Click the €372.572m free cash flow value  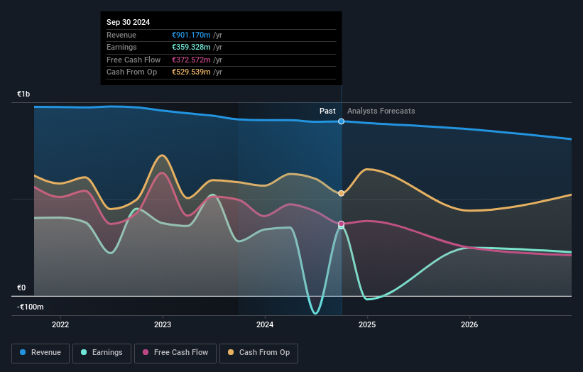click(191, 60)
